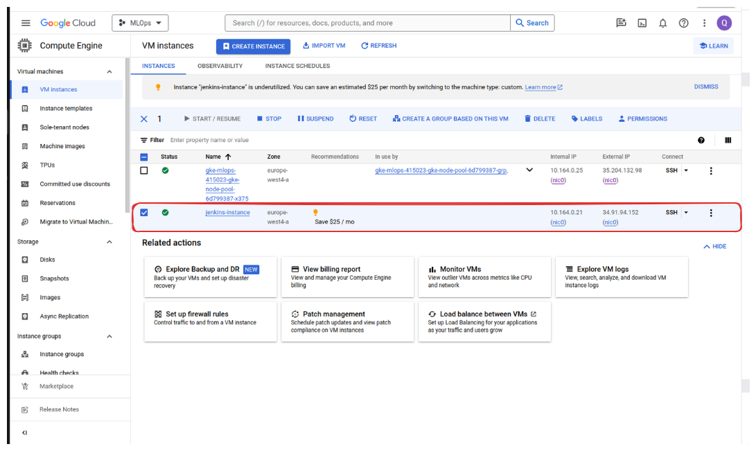Dismiss the underutilized instance notice
This screenshot has height=451, width=756.
706,87
